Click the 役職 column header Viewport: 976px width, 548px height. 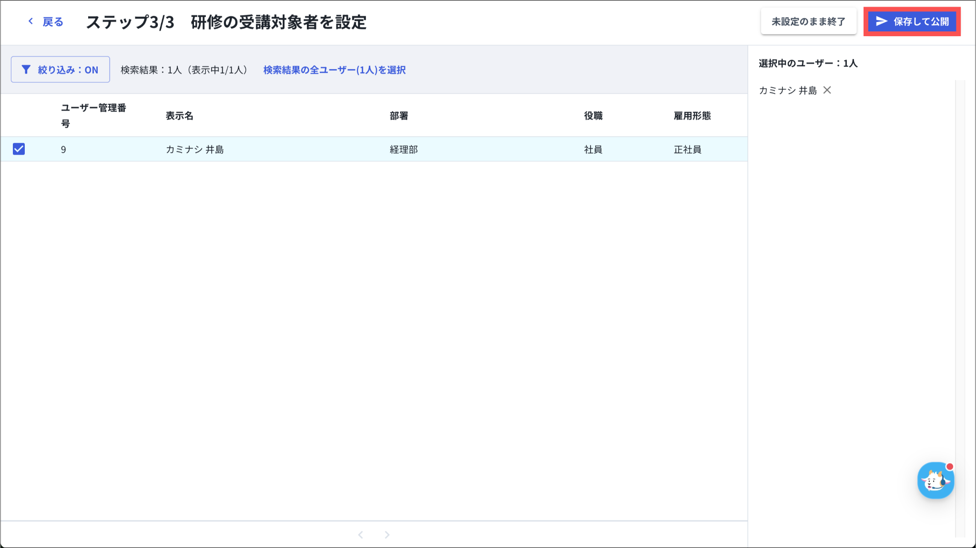click(x=593, y=116)
